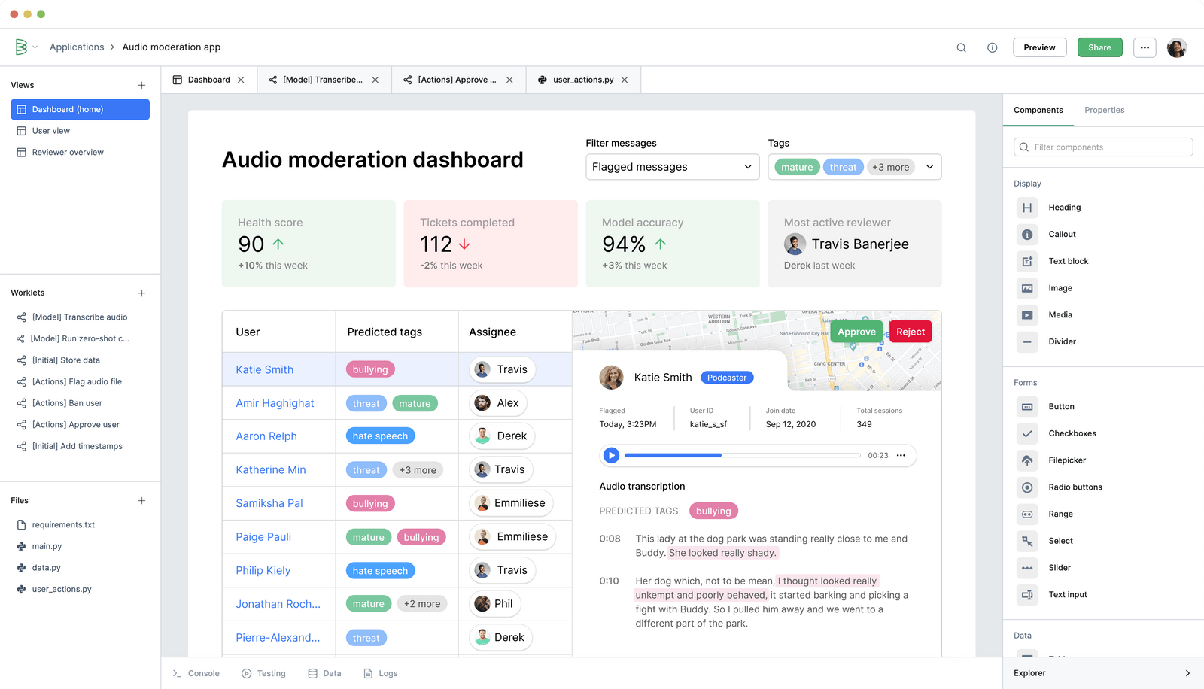
Task: Switch to the user_actions.py tab
Action: pos(582,79)
